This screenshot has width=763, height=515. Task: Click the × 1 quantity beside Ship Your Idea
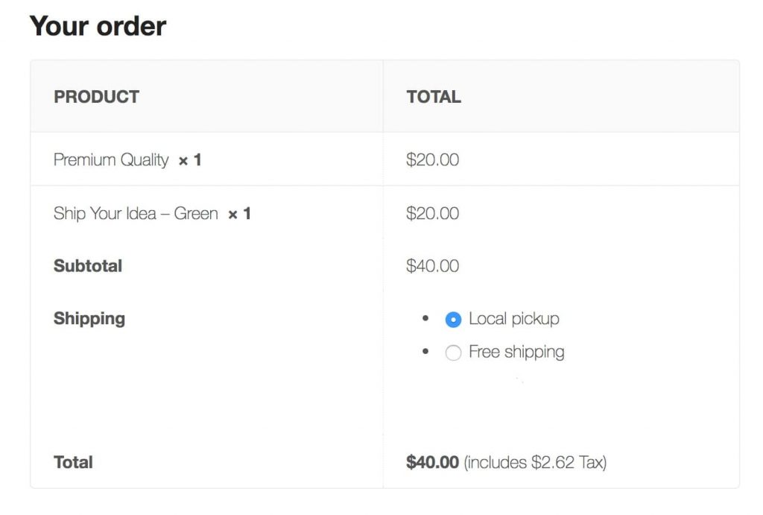click(239, 215)
